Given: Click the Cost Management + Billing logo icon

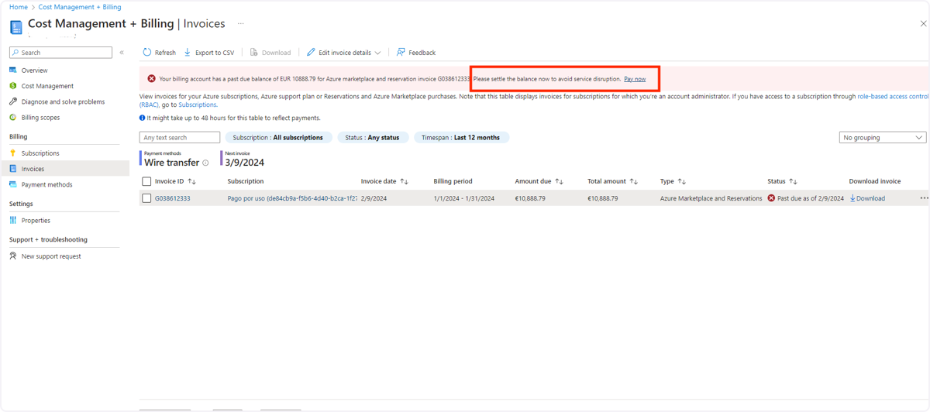Looking at the screenshot, I should coord(15,26).
